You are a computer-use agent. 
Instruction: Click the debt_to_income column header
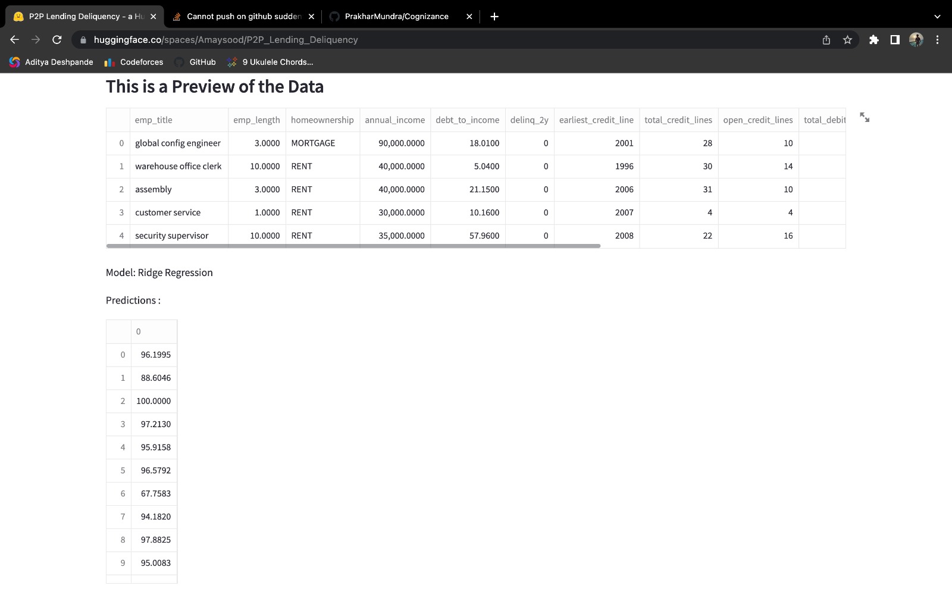(x=468, y=120)
